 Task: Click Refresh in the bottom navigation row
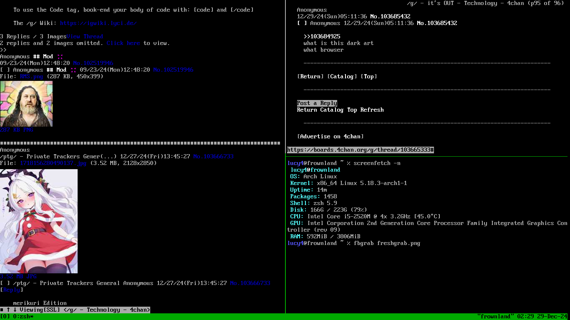372,110
